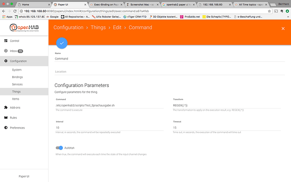Image resolution: width=291 pixels, height=182 pixels.
Task: Open 3D Objekte kostenl... bookmark
Action: [163, 17]
